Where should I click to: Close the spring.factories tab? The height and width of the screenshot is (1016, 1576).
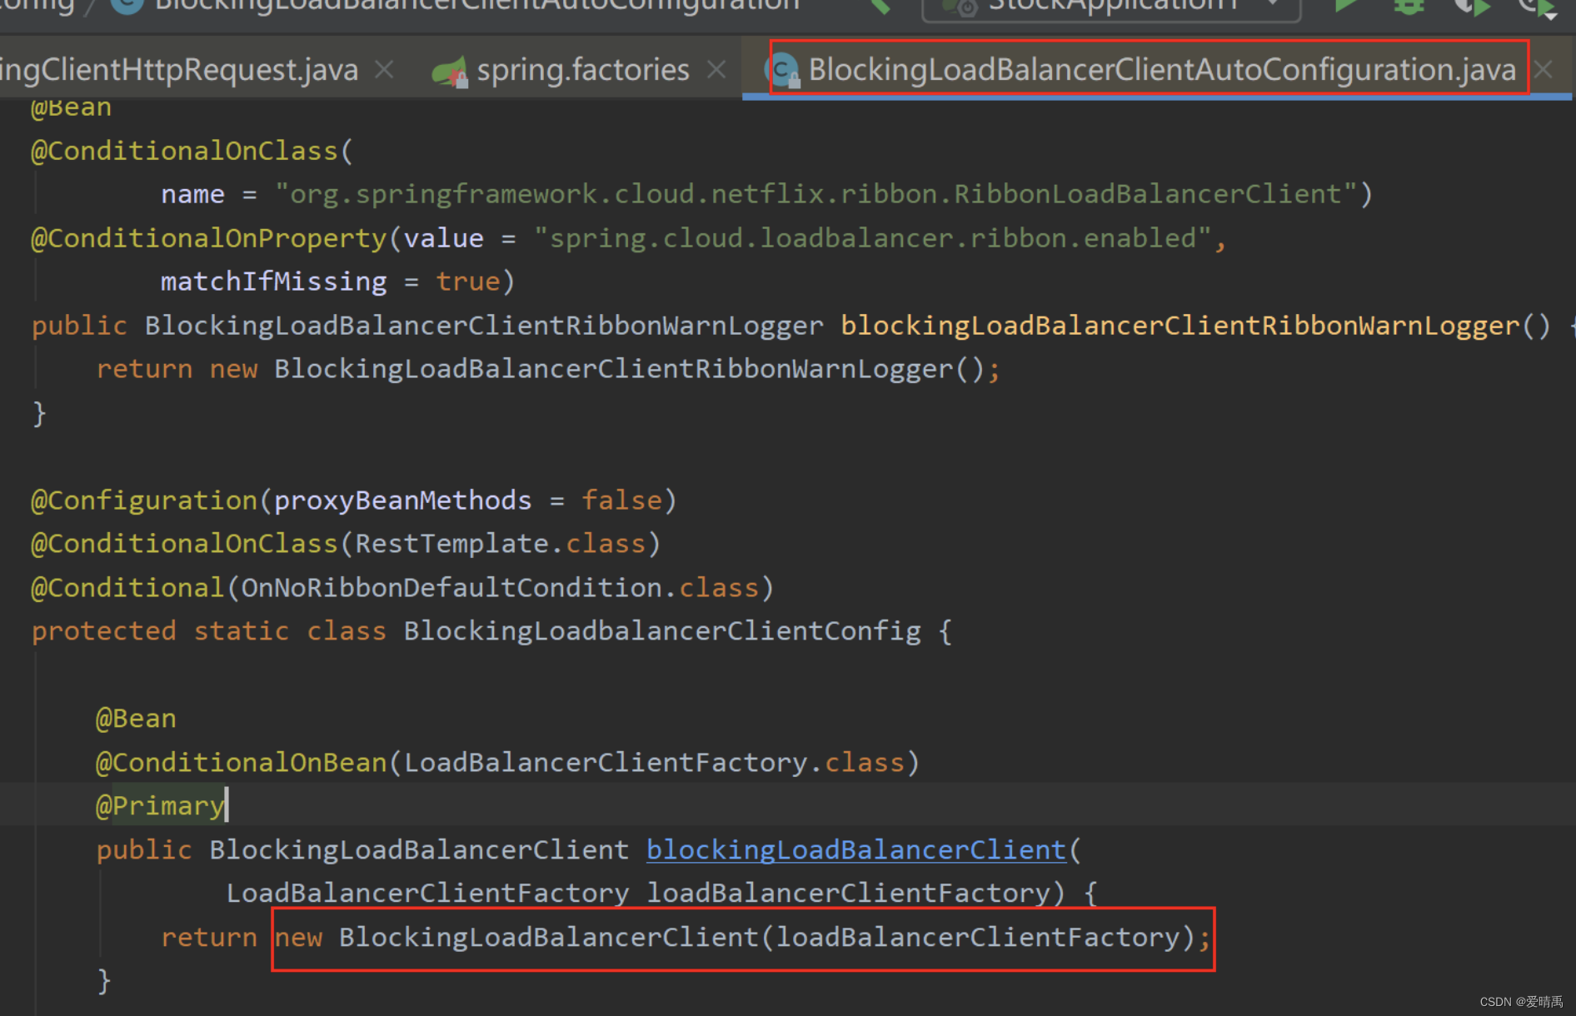point(716,69)
